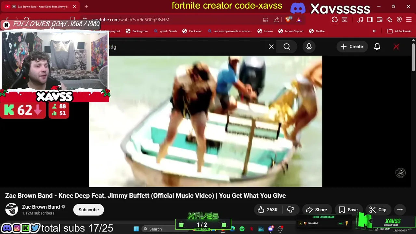The height and width of the screenshot is (234, 416).
Task: Open the Extensions puzzle icon
Action: (x=335, y=19)
